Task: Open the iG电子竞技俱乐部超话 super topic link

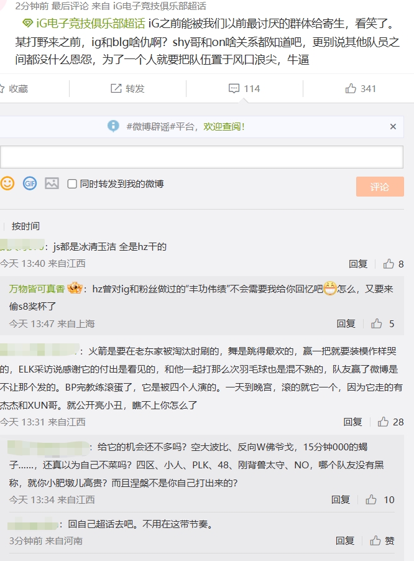Action: pyautogui.click(x=91, y=24)
